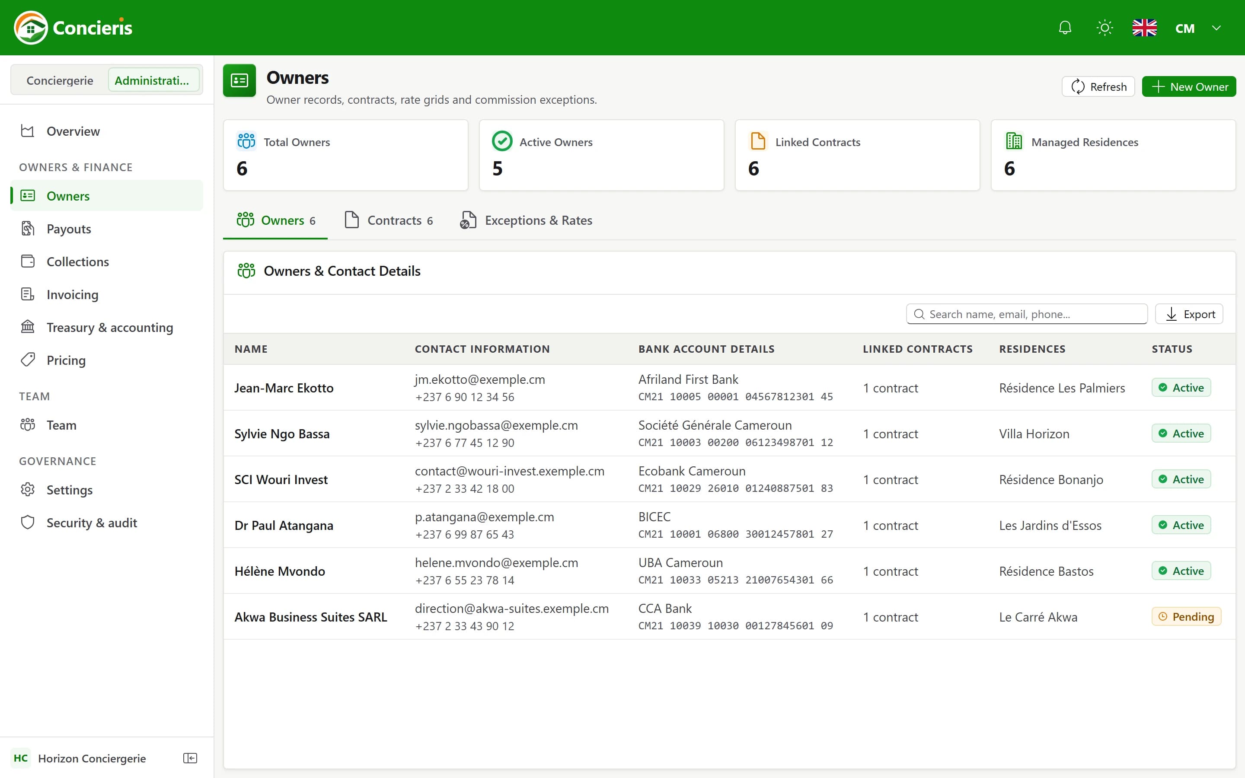This screenshot has height=778, width=1245.
Task: Go to the Pricing page
Action: pyautogui.click(x=106, y=360)
